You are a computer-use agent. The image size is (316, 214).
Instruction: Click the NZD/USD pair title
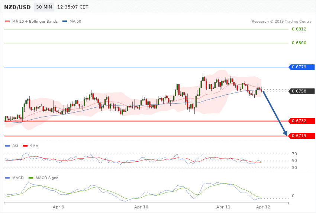click(17, 7)
